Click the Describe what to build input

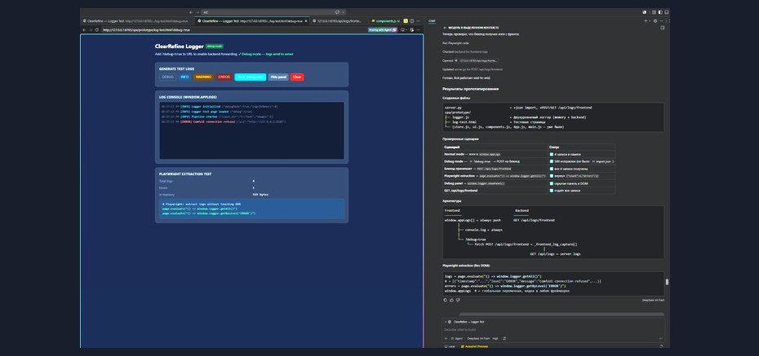coord(552,329)
